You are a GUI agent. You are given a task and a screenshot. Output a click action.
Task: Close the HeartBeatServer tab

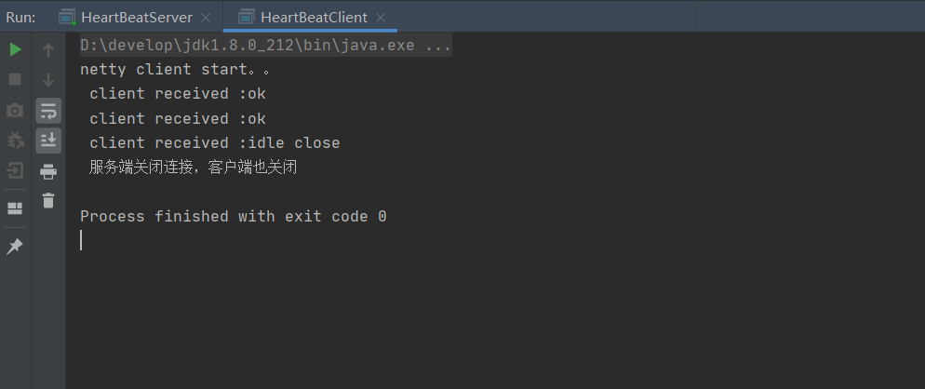click(x=205, y=18)
